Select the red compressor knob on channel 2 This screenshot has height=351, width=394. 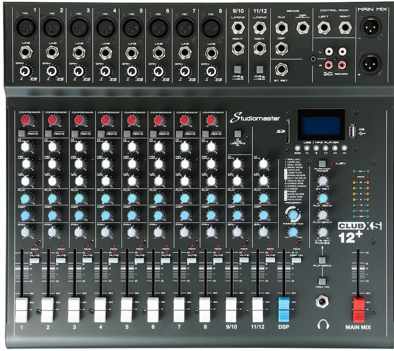pos(53,120)
